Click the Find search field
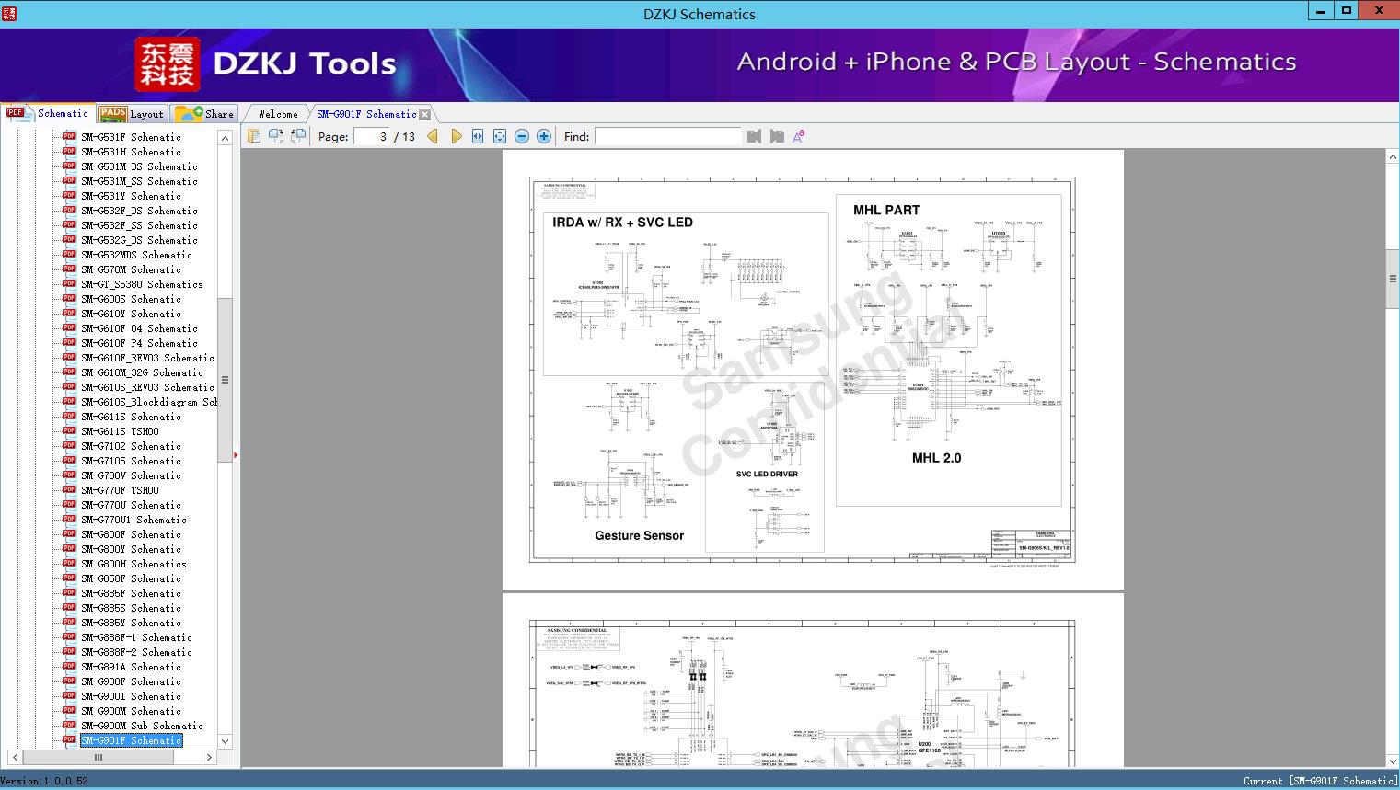1400x790 pixels. click(667, 136)
